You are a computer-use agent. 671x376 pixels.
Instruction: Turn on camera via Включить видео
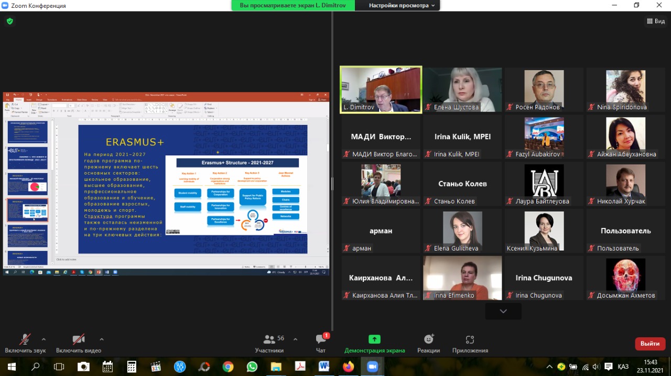click(x=79, y=344)
